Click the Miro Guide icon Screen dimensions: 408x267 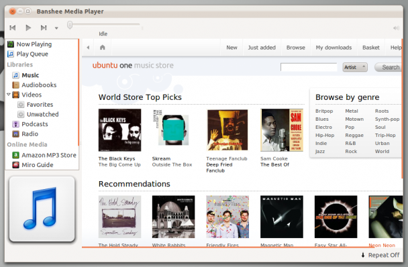point(15,165)
